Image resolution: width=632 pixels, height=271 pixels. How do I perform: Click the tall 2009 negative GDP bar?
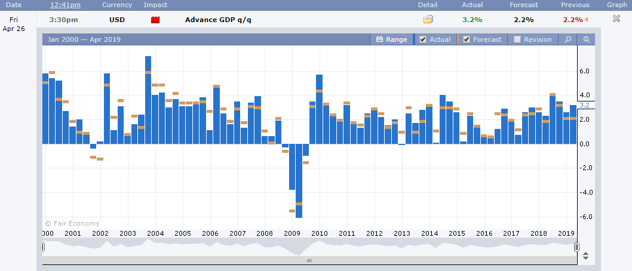[x=299, y=181]
